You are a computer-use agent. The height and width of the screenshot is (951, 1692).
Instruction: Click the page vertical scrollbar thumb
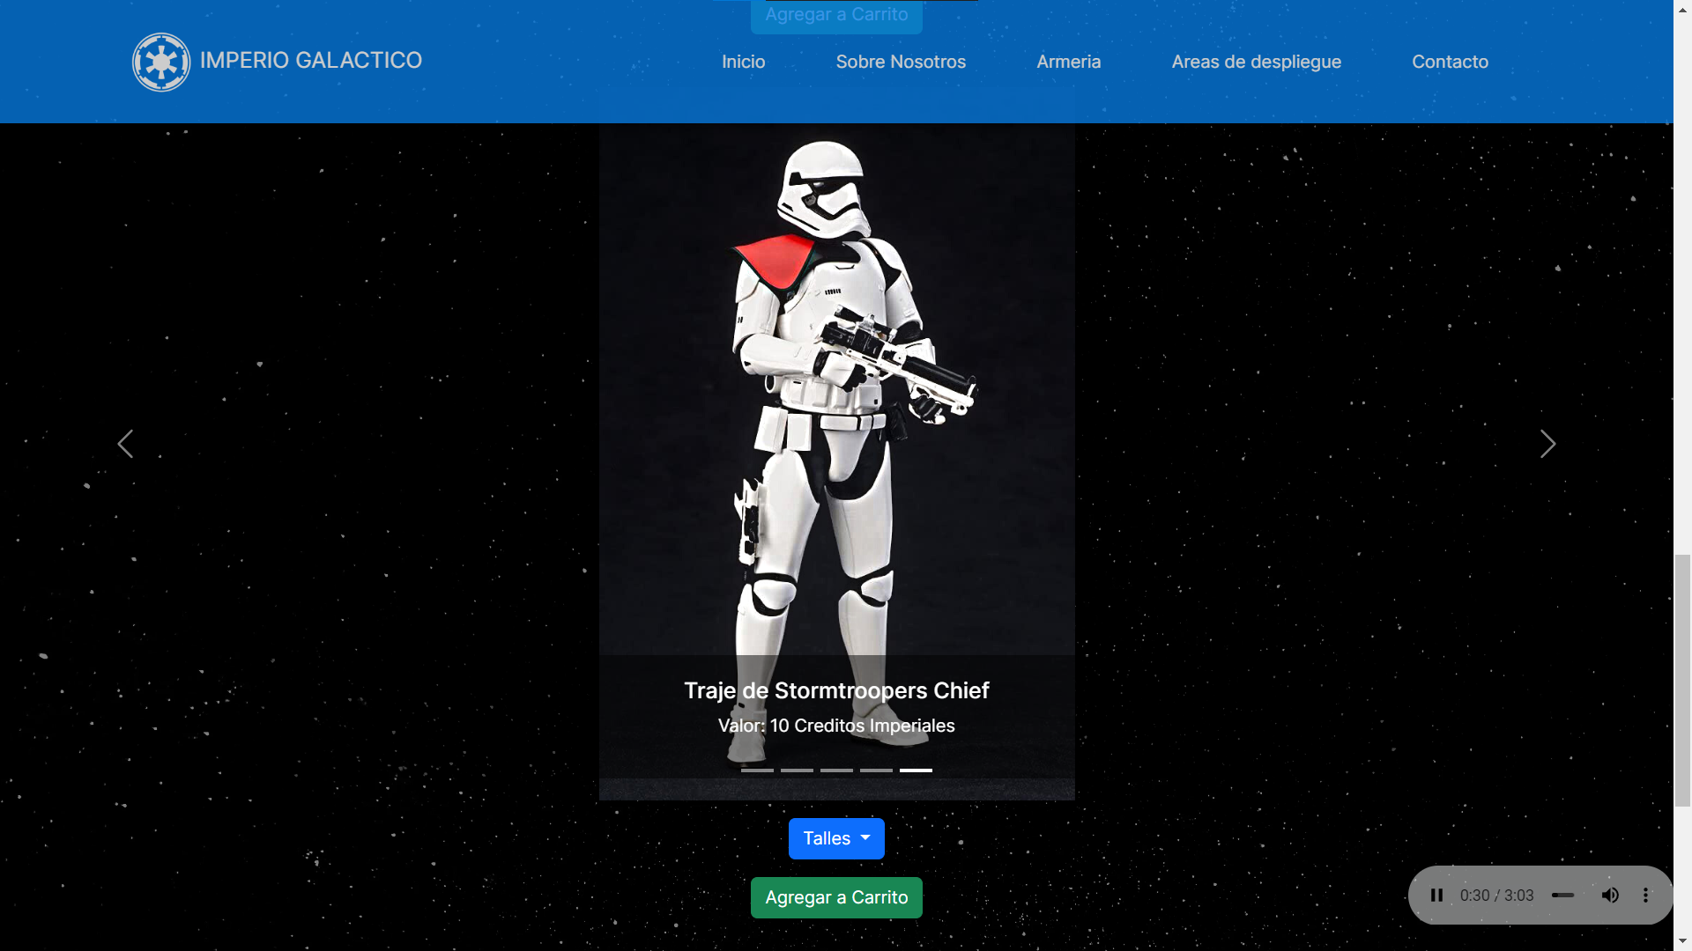(x=1682, y=681)
